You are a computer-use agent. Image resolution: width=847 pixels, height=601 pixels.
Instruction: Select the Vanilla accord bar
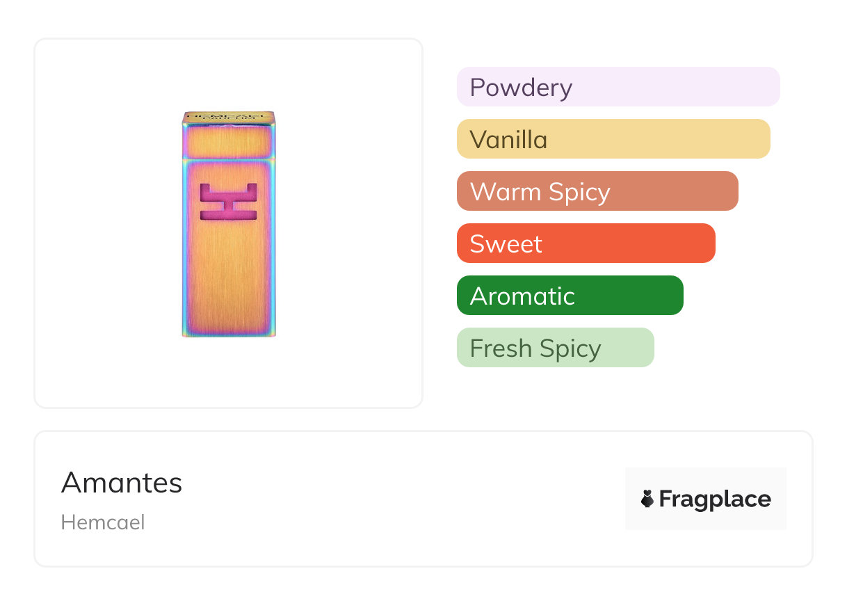pos(613,139)
